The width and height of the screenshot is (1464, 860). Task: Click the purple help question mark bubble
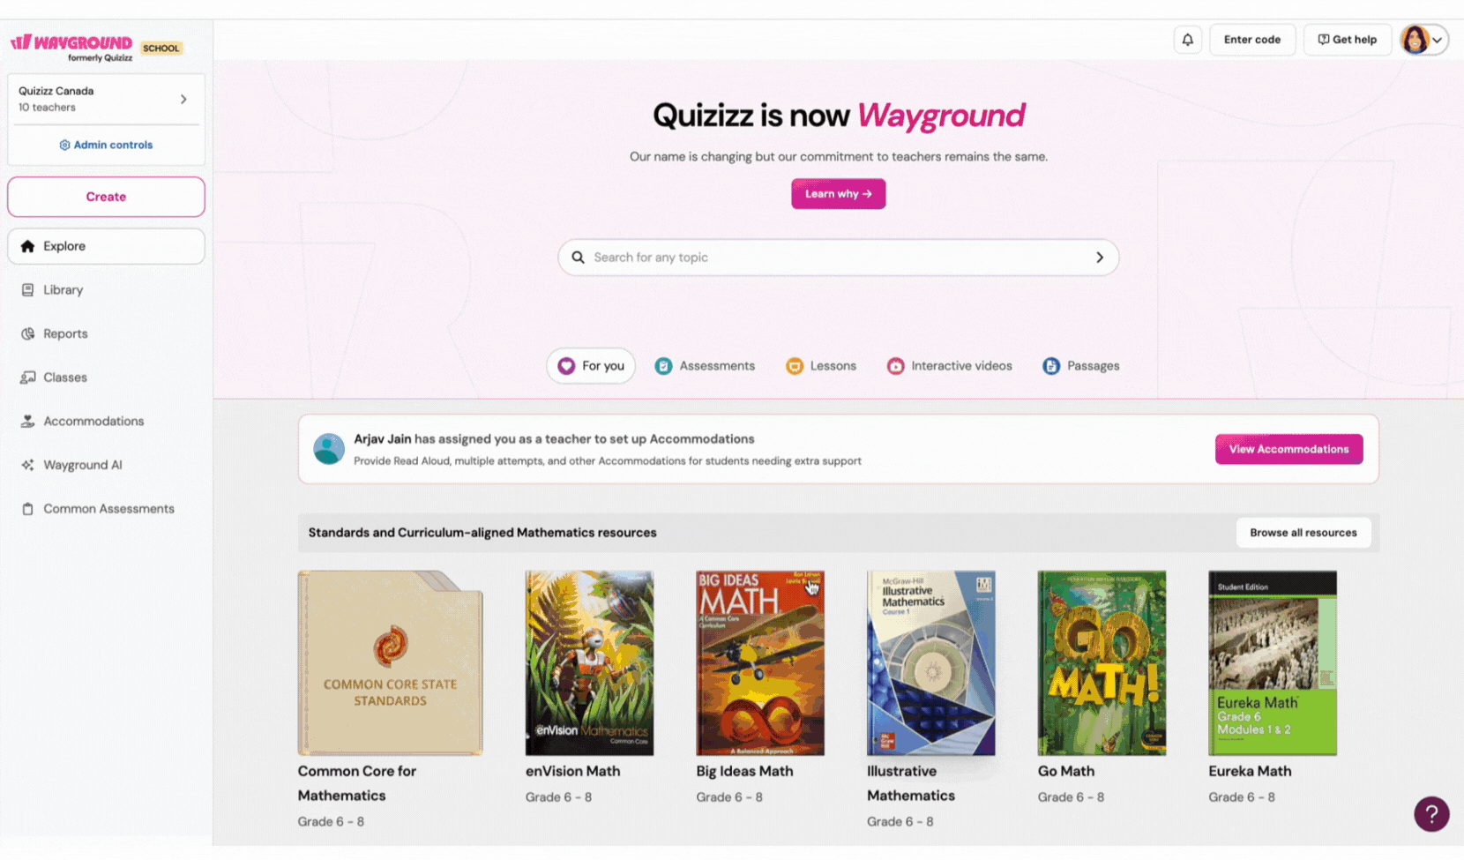point(1431,813)
